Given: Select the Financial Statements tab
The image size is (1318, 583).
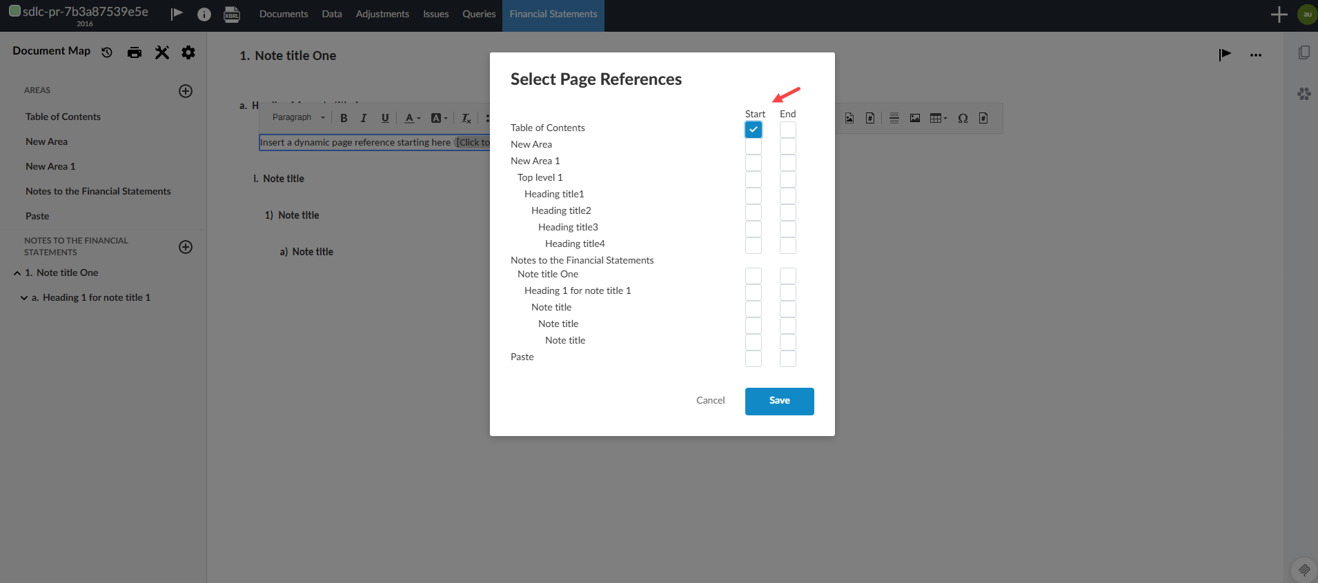Looking at the screenshot, I should [x=553, y=15].
